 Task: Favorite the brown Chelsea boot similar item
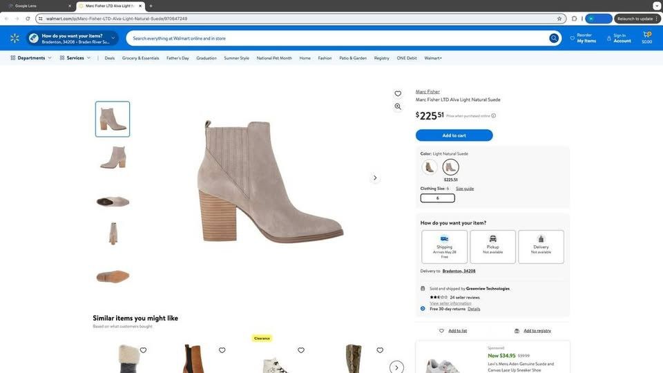tap(222, 350)
